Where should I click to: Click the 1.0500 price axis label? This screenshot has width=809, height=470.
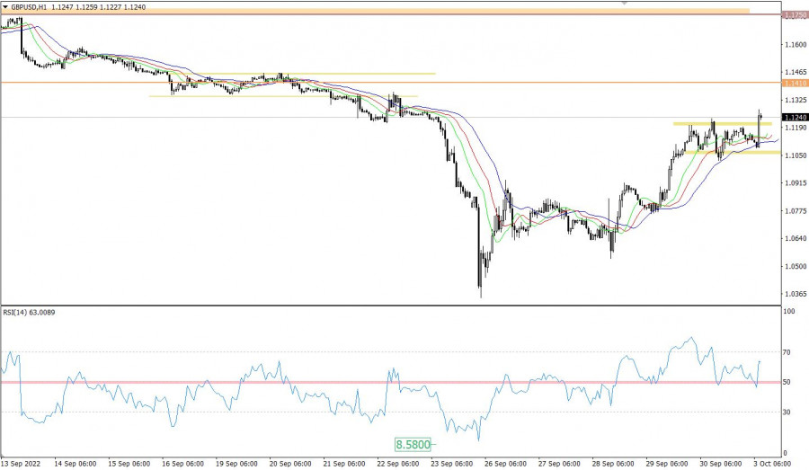(x=795, y=266)
